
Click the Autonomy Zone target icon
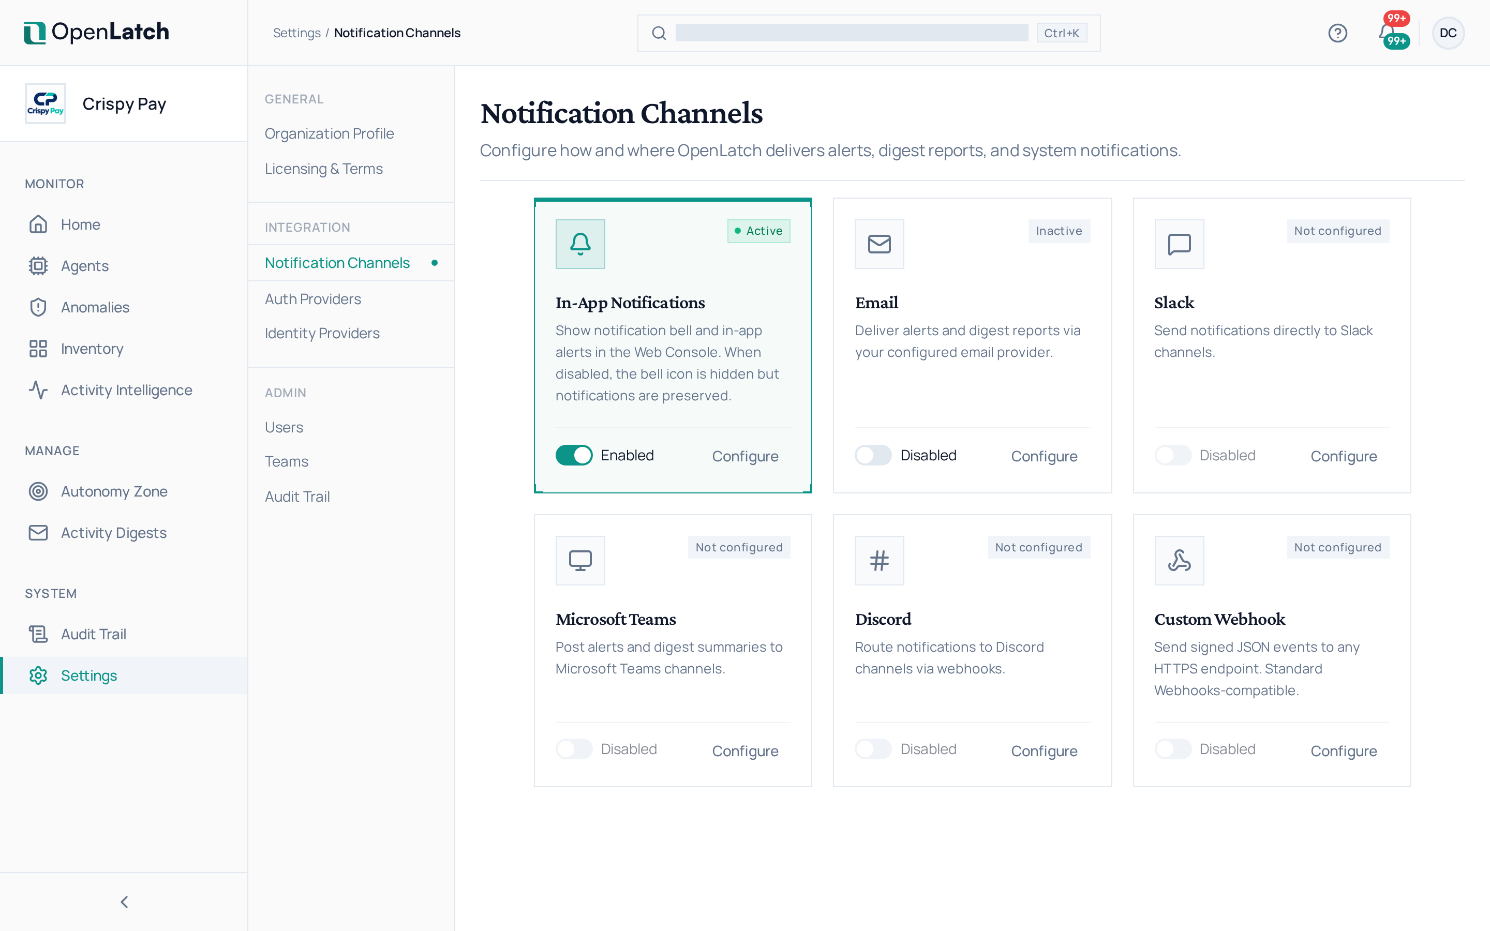[38, 491]
